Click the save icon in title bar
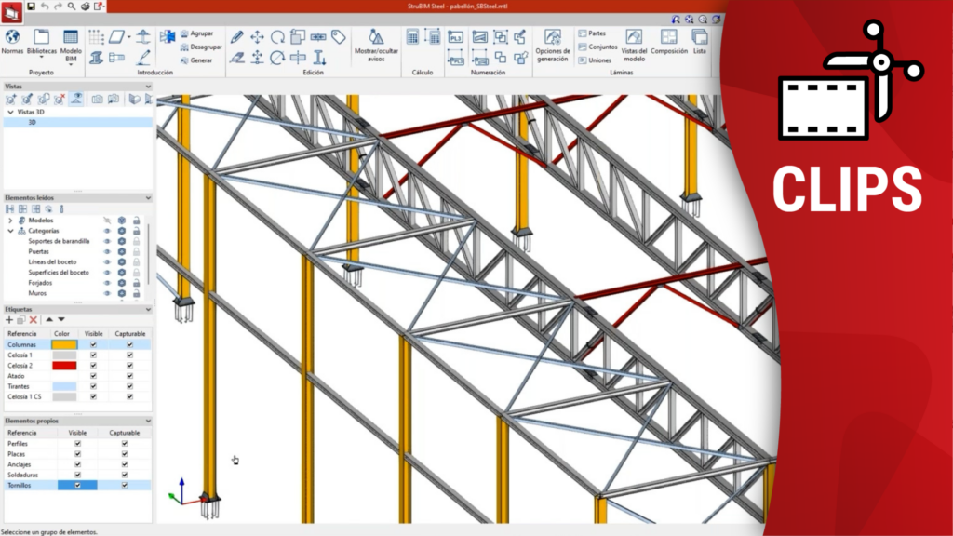 click(x=31, y=6)
